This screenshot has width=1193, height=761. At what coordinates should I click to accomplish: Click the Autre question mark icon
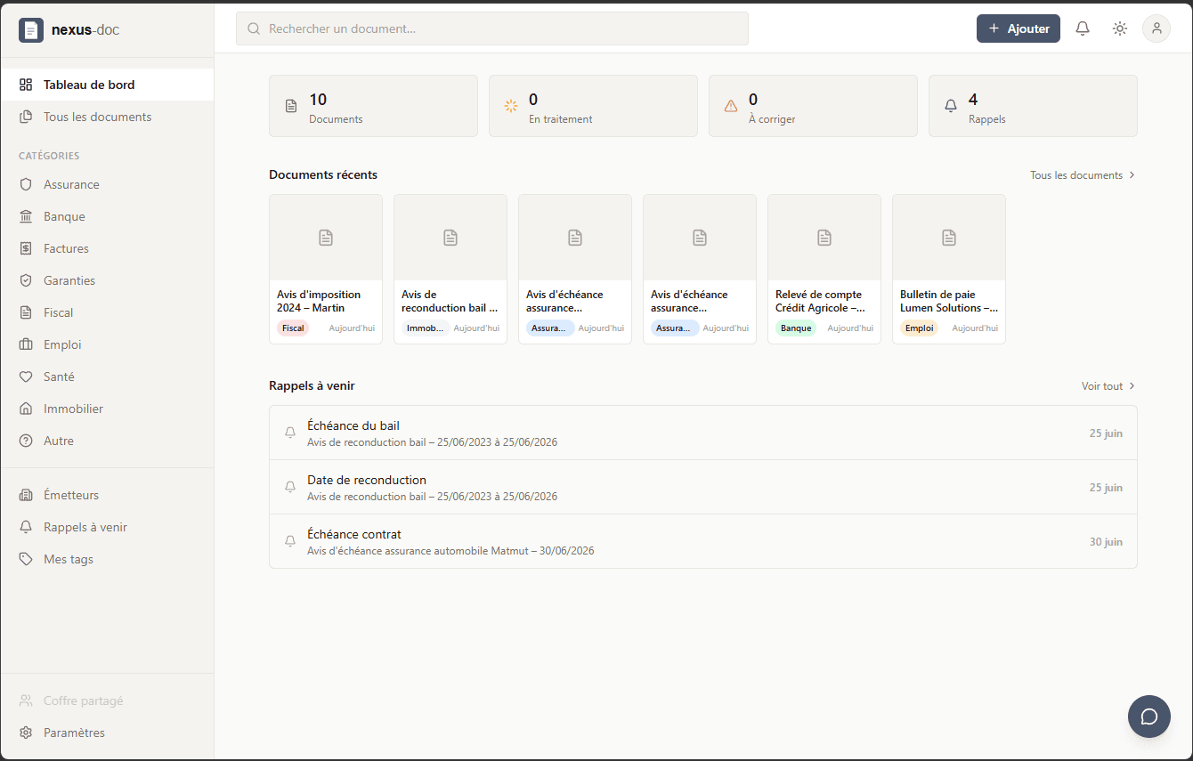(26, 441)
